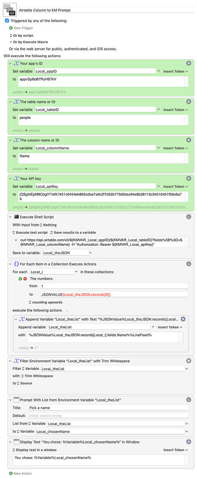Image resolution: width=197 pixels, height=478 pixels.
Task: Click the Local_chosenName variable field
Action: (109, 432)
